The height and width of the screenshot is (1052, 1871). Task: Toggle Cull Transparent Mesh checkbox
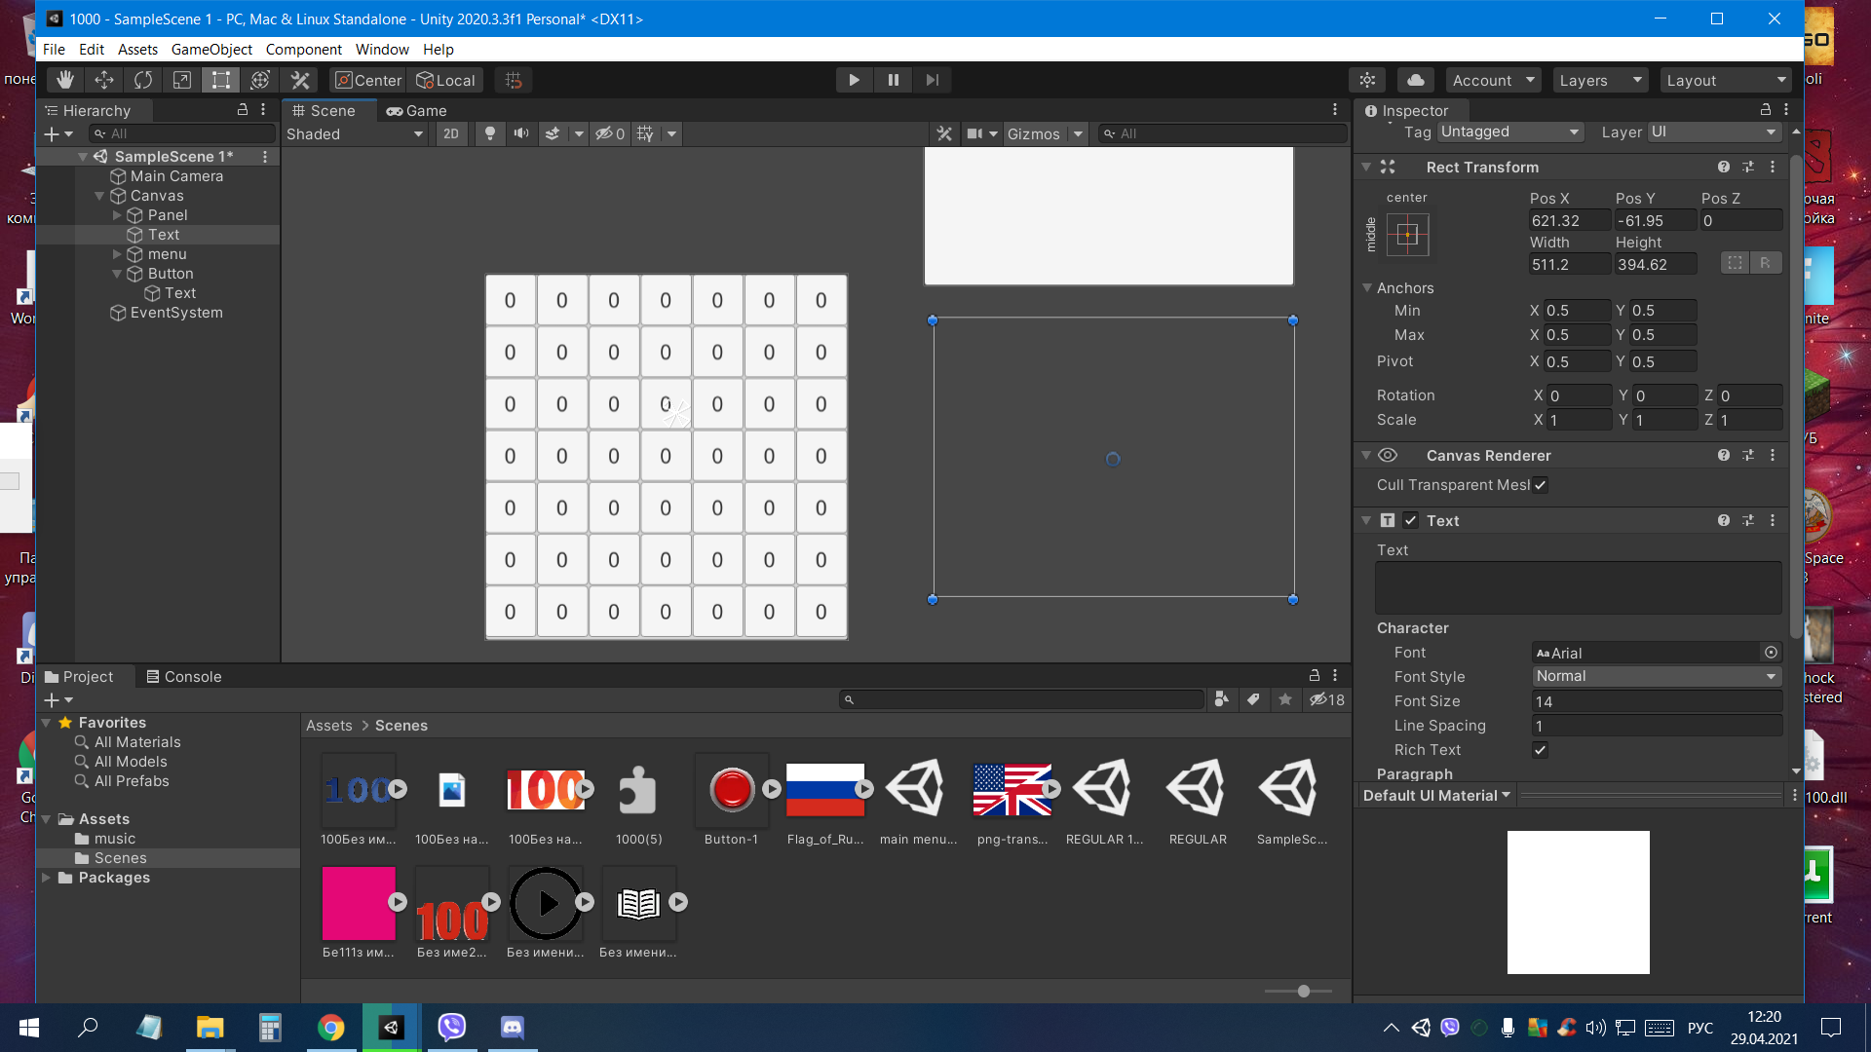tap(1540, 485)
